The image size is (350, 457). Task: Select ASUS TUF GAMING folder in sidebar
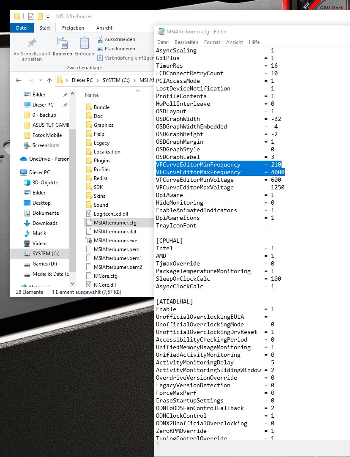51,125
